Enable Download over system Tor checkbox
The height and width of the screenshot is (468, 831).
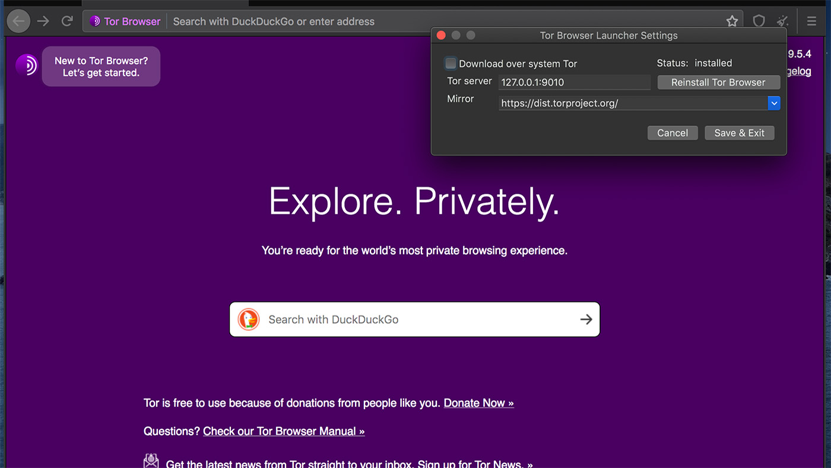451,64
